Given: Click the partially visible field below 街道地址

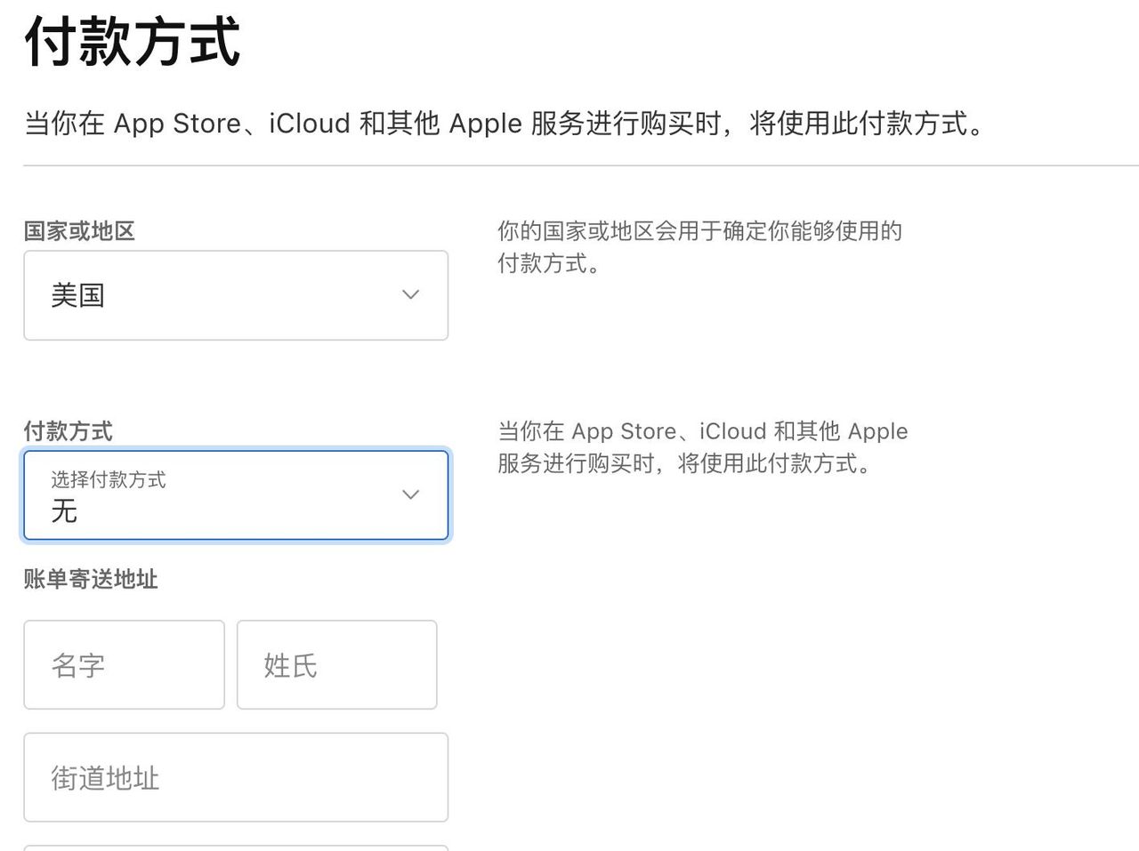Looking at the screenshot, I should point(235,847).
